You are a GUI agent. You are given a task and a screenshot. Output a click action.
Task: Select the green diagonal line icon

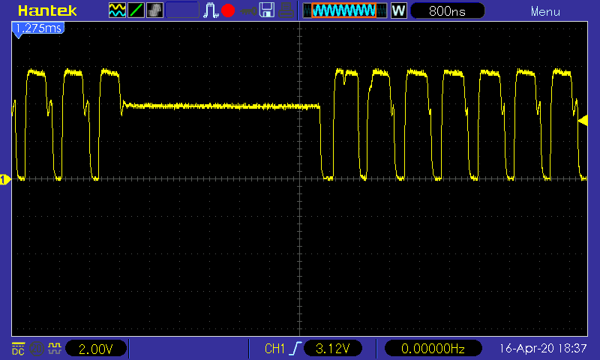[x=136, y=10]
